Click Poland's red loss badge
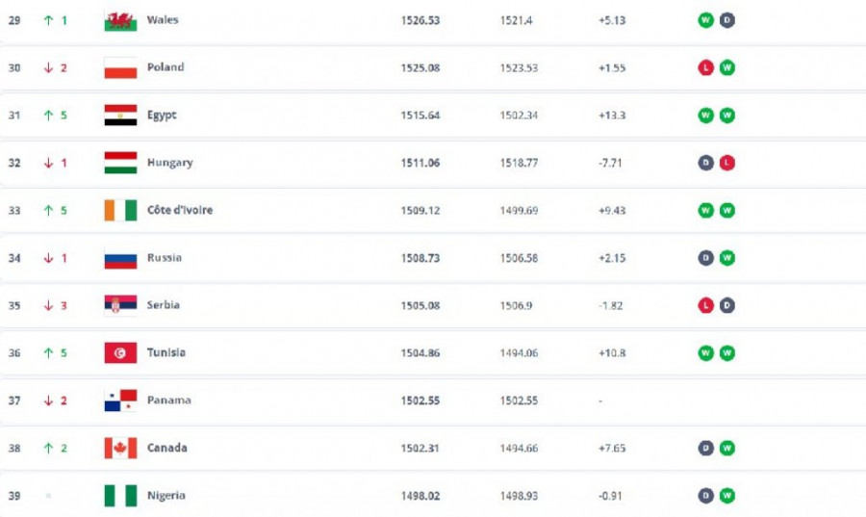The width and height of the screenshot is (866, 517). tap(706, 67)
